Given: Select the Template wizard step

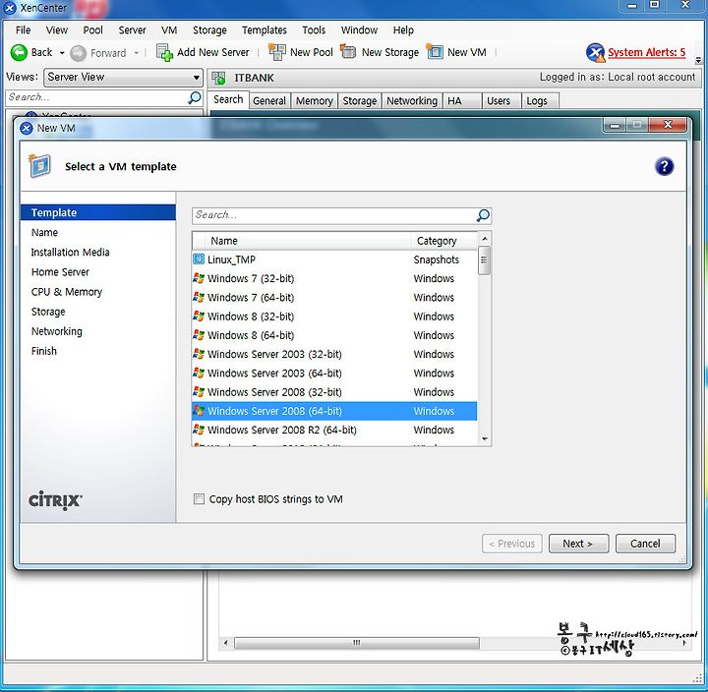Looking at the screenshot, I should click(98, 212).
